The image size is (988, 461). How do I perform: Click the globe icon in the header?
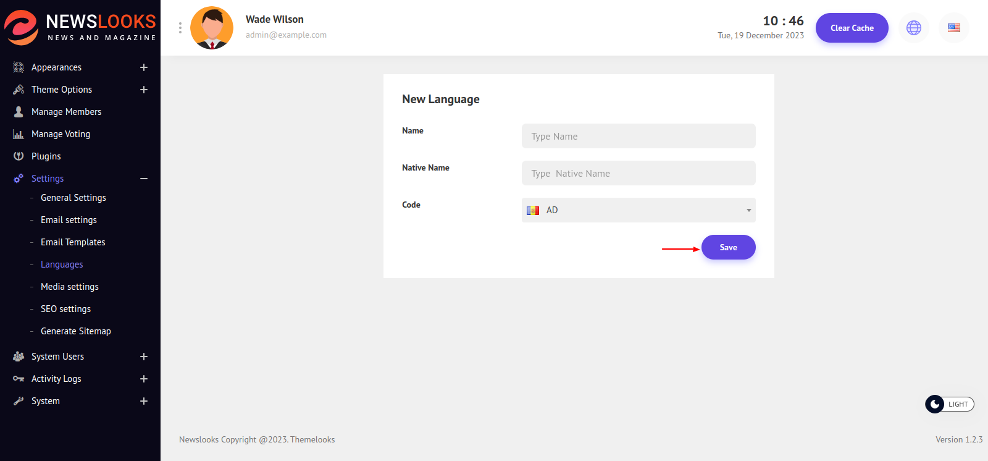point(913,28)
